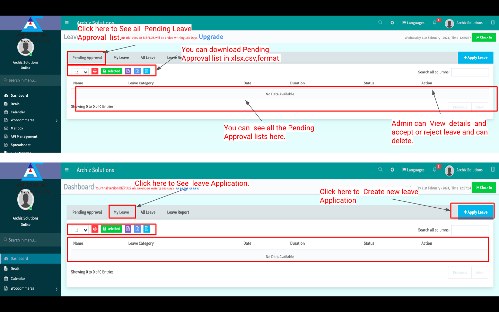The width and height of the screenshot is (499, 312).
Task: Open the Languages menu in lower header
Action: click(x=413, y=170)
